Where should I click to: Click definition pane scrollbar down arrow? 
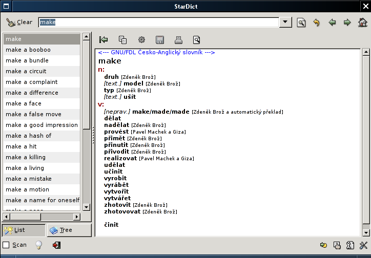point(366,233)
